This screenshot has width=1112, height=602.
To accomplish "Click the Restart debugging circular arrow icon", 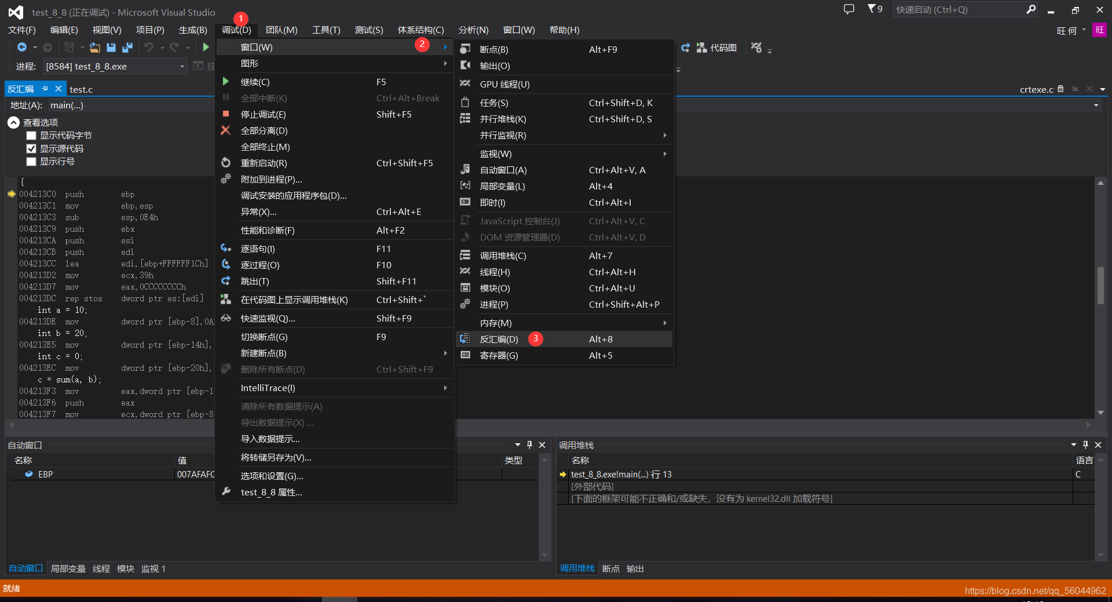I will pos(226,163).
